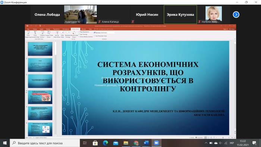Adjust the PowerPoint zoom slider

[223, 138]
